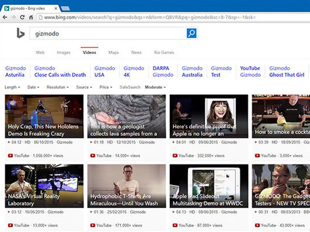
Task: Change SafeSearch Moderate setting
Action: pos(155,87)
